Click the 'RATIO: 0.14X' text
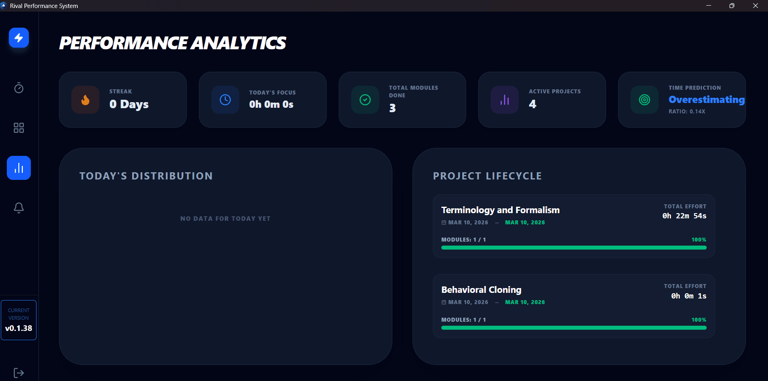The image size is (768, 381). pyautogui.click(x=687, y=111)
